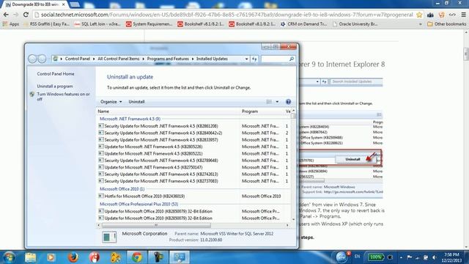This screenshot has height=264, width=469.
Task: Collapse Microsoft Office Professional Plus 2010 group
Action: (x=139, y=204)
